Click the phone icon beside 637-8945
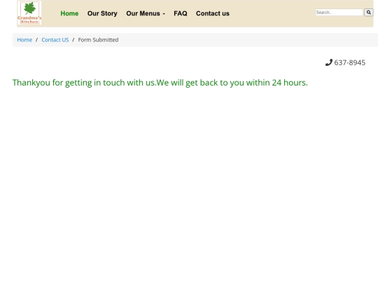The height and width of the screenshot is (284, 378). point(329,62)
